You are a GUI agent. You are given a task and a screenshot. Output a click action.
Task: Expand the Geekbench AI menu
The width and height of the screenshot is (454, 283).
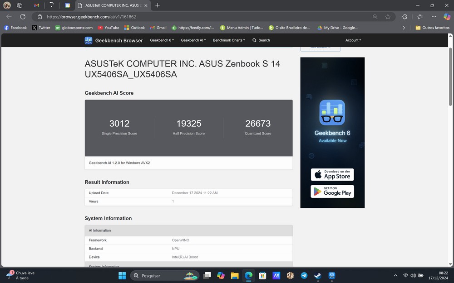point(193,40)
